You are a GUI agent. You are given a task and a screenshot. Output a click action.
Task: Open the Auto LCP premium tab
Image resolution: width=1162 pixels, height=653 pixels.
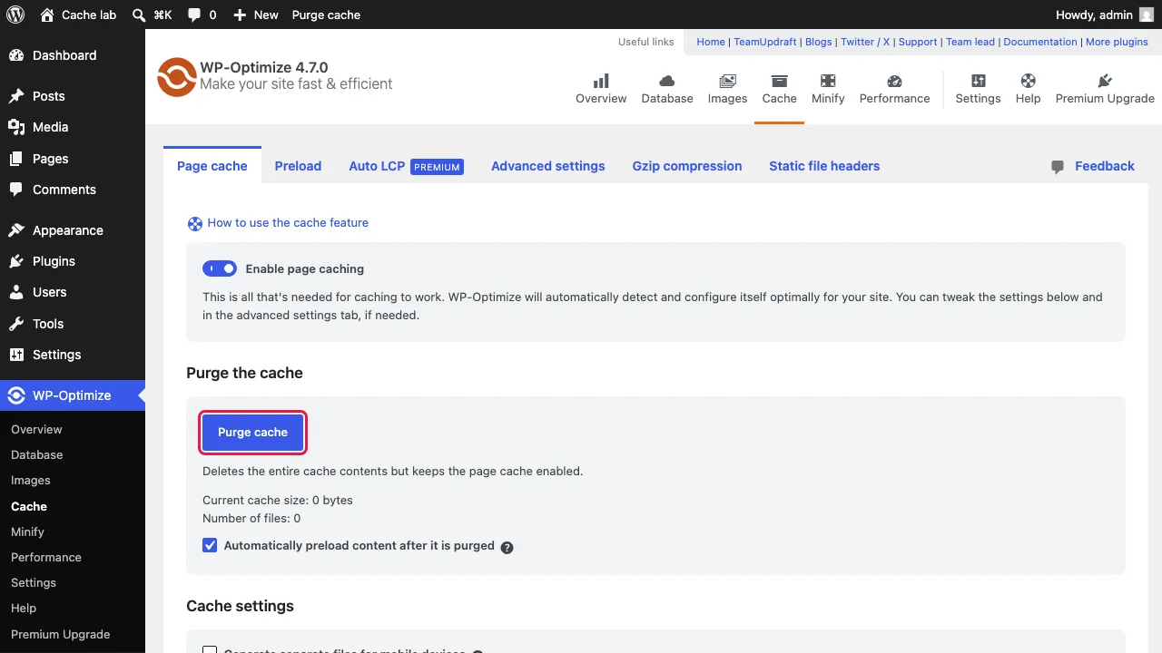(x=406, y=166)
